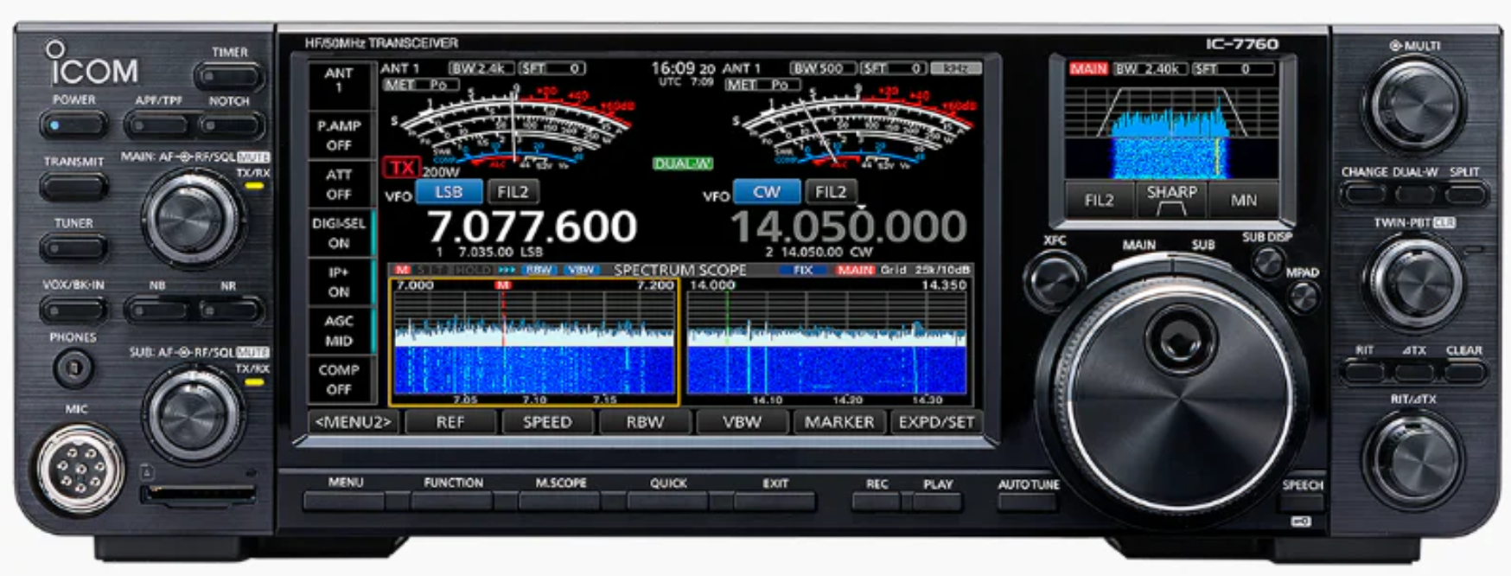Tap the MARKER menu key
1511x576 pixels.
[839, 422]
